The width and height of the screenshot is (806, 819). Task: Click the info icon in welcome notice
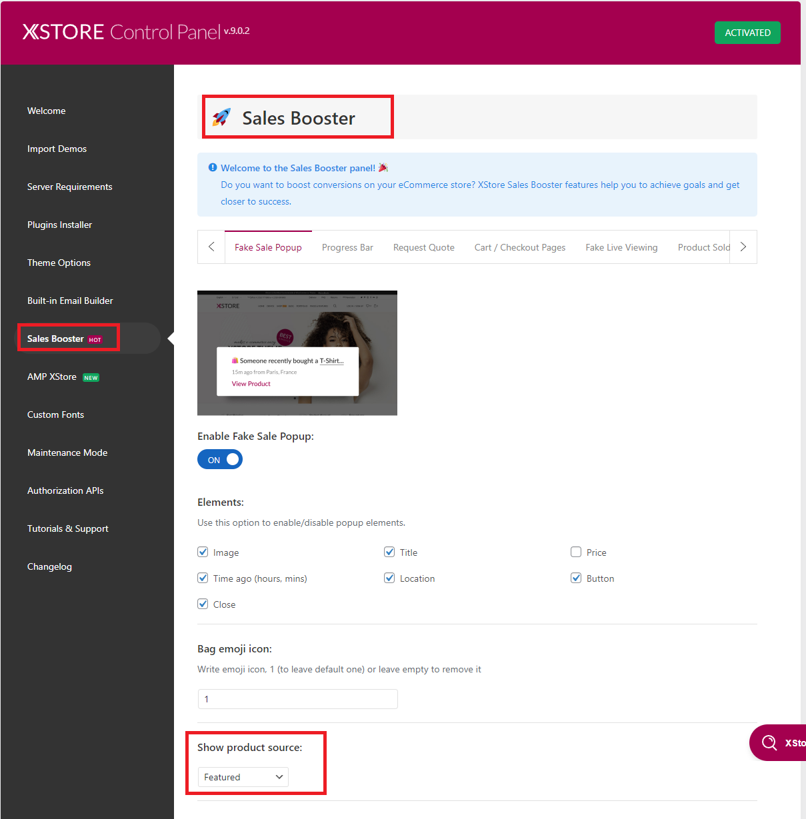pyautogui.click(x=213, y=167)
